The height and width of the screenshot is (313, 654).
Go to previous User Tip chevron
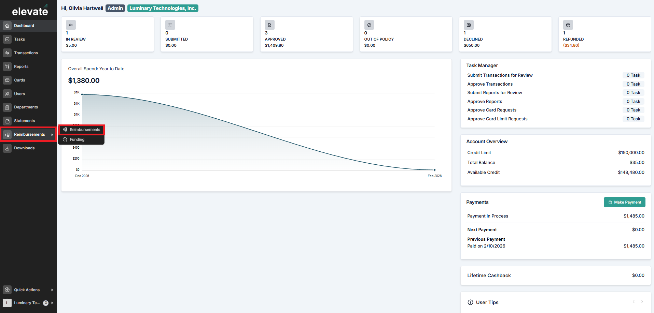(634, 302)
